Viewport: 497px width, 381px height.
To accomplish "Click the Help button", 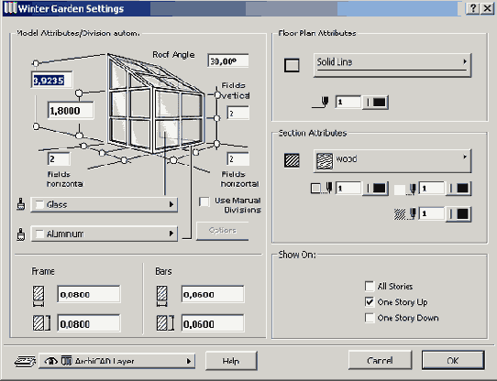I will (x=231, y=361).
